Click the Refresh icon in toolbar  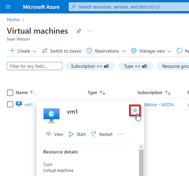point(180,51)
